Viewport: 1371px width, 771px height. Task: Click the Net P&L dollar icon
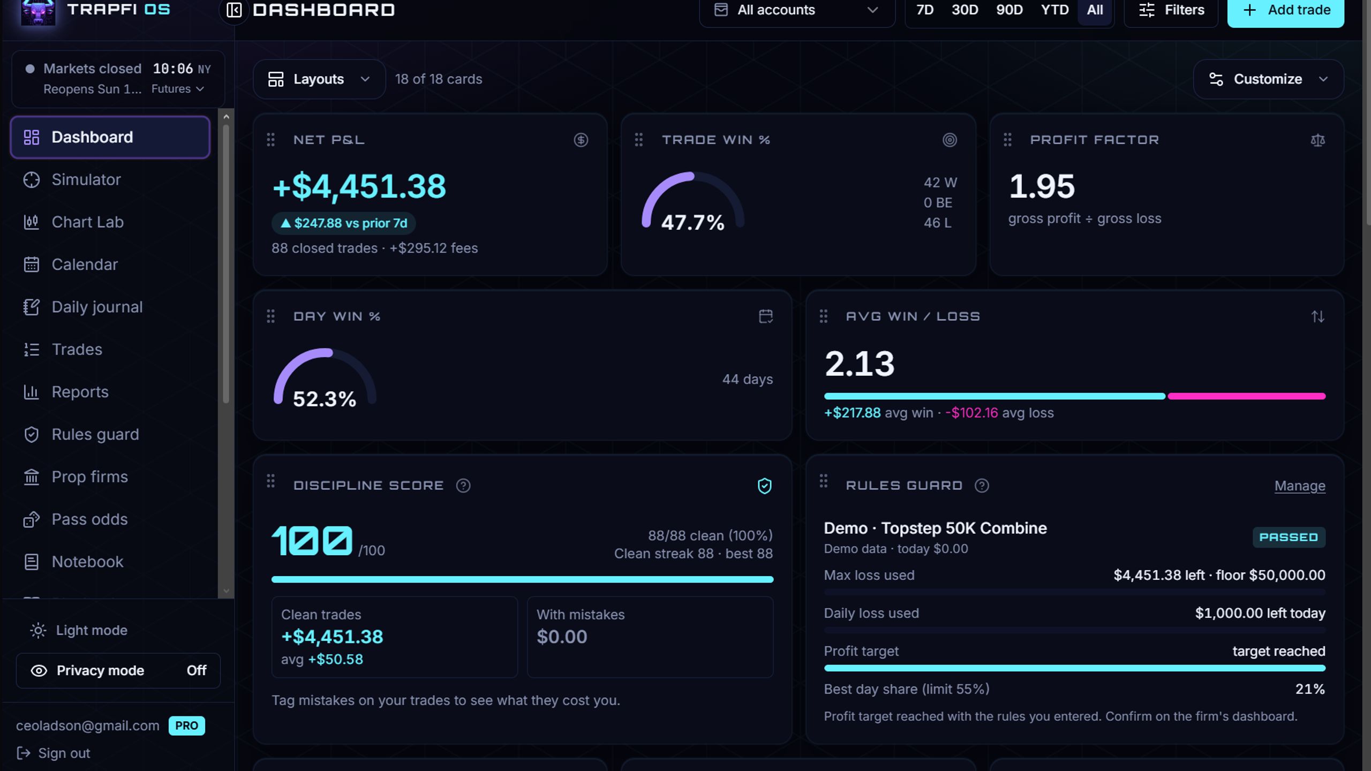point(581,140)
